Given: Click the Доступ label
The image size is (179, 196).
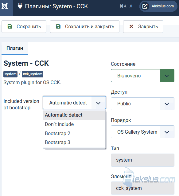Looking at the screenshot, I should pyautogui.click(x=119, y=92).
